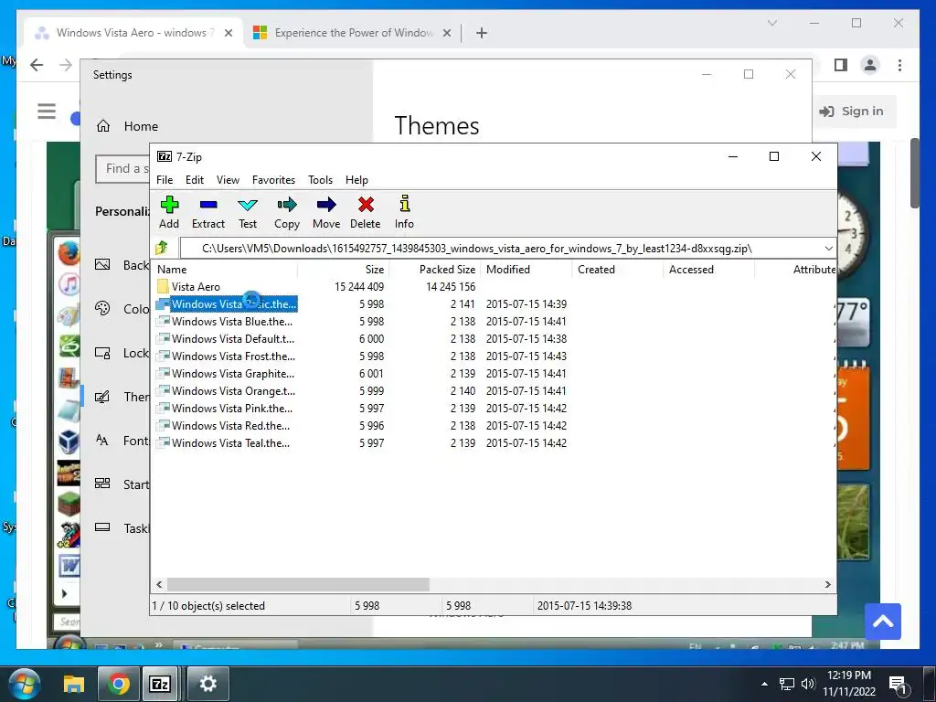This screenshot has width=936, height=702.
Task: Toggle Chrome side panel icon
Action: point(841,65)
